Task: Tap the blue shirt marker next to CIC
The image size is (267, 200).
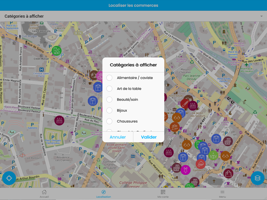Action: [x=98, y=87]
